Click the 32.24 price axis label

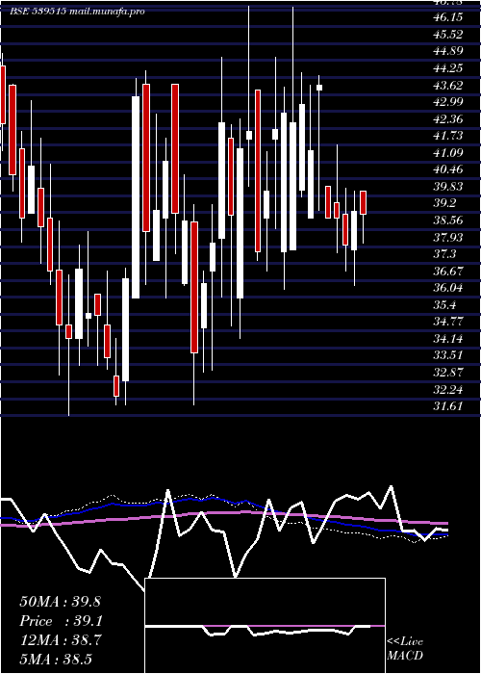(x=448, y=390)
